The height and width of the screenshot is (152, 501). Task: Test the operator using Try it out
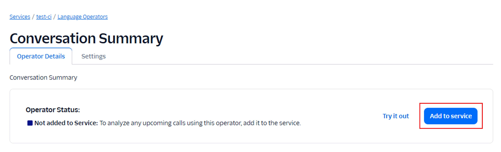pos(395,116)
